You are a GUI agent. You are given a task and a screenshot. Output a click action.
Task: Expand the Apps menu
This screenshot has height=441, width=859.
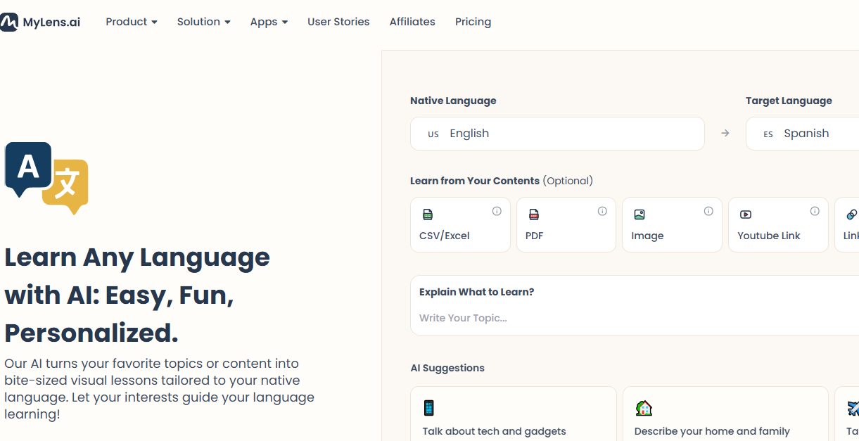(x=269, y=22)
